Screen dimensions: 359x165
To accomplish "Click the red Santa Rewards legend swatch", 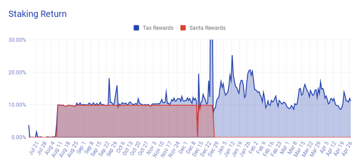I will point(183,28).
